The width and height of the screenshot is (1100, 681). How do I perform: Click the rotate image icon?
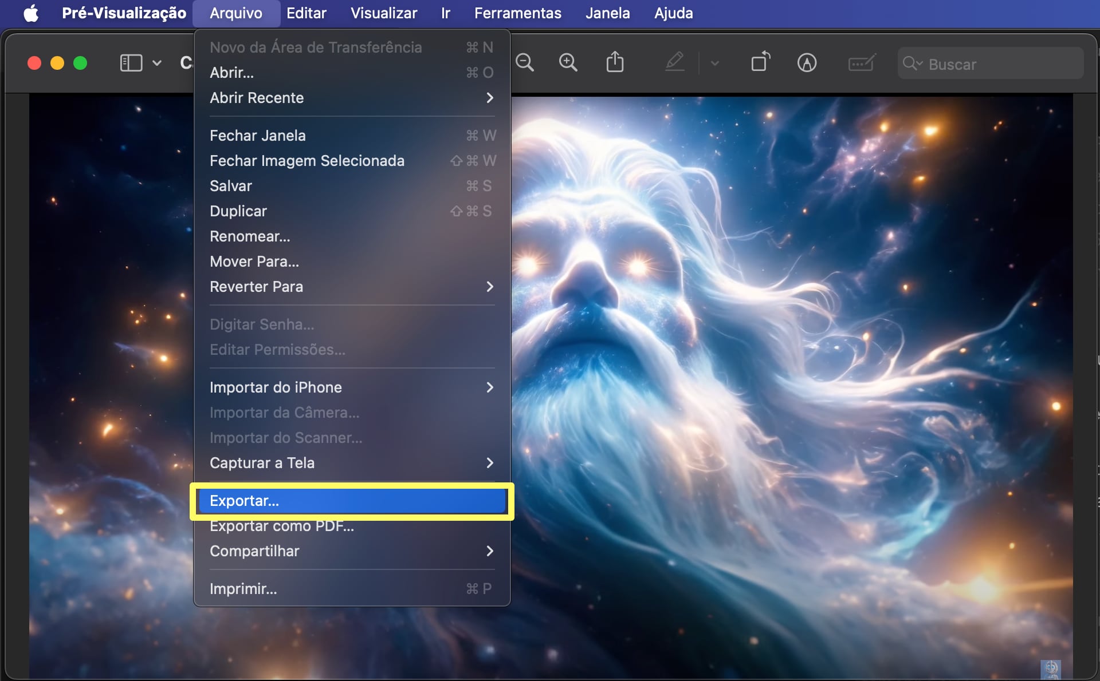pos(761,62)
